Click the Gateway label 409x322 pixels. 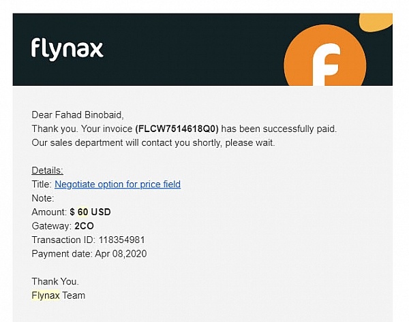coord(50,225)
